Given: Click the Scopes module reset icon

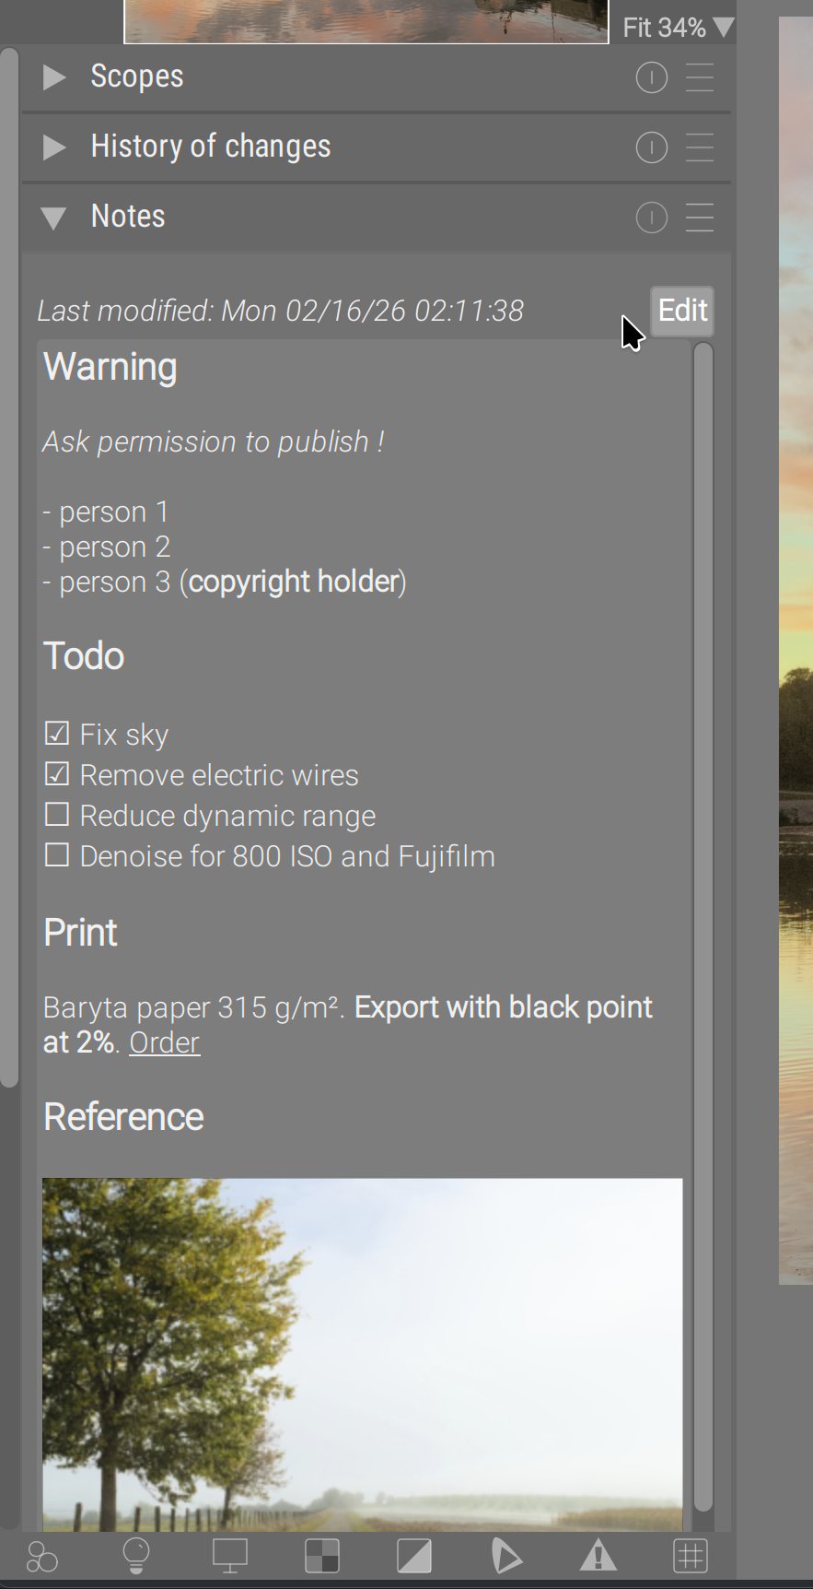Looking at the screenshot, I should coord(652,78).
